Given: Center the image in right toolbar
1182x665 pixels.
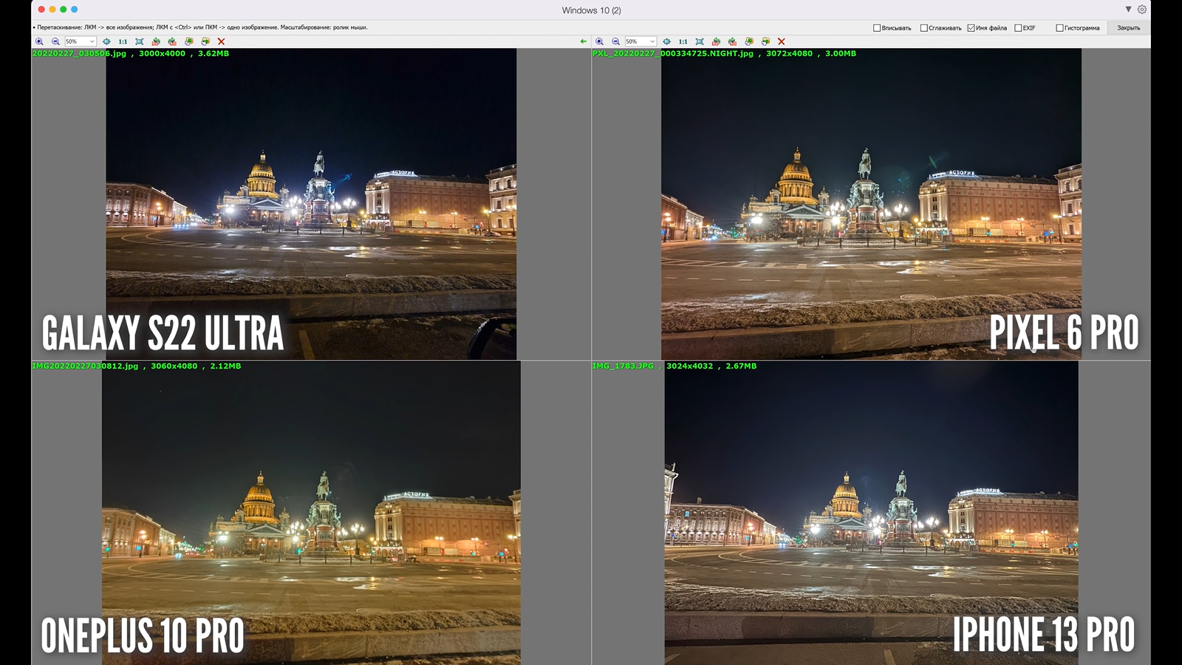Looking at the screenshot, I should (x=666, y=41).
